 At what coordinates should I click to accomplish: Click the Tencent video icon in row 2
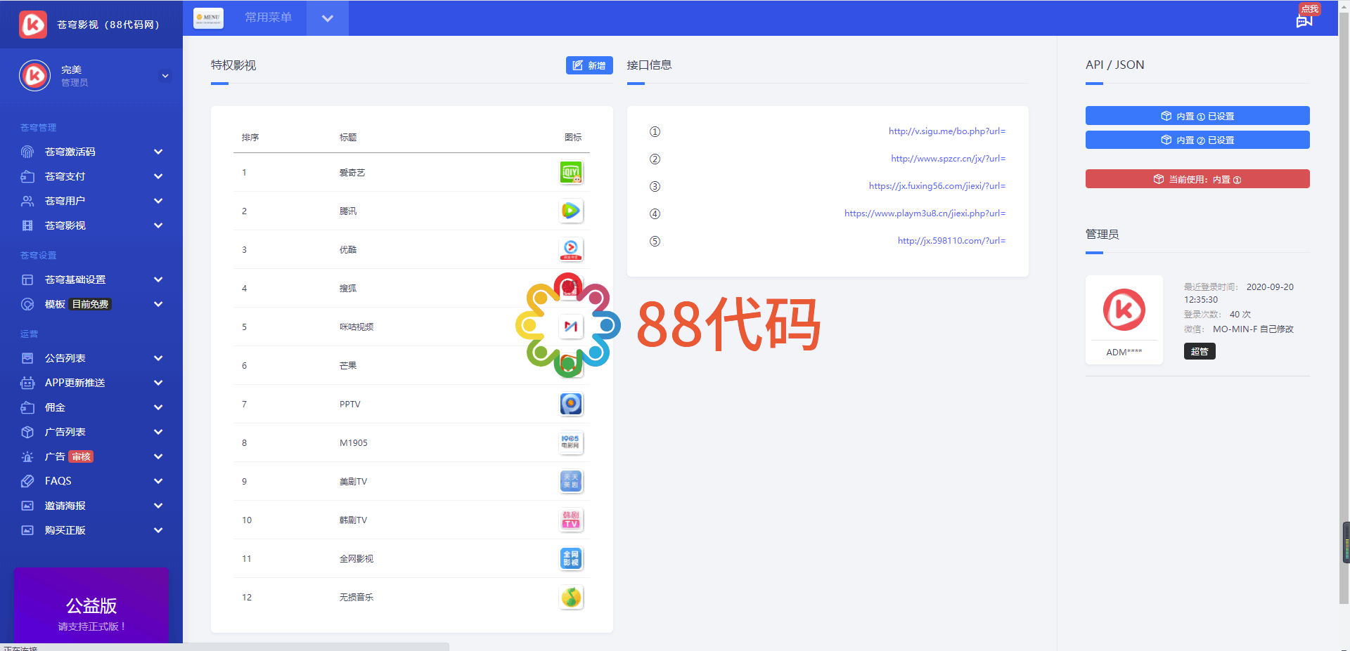[571, 211]
